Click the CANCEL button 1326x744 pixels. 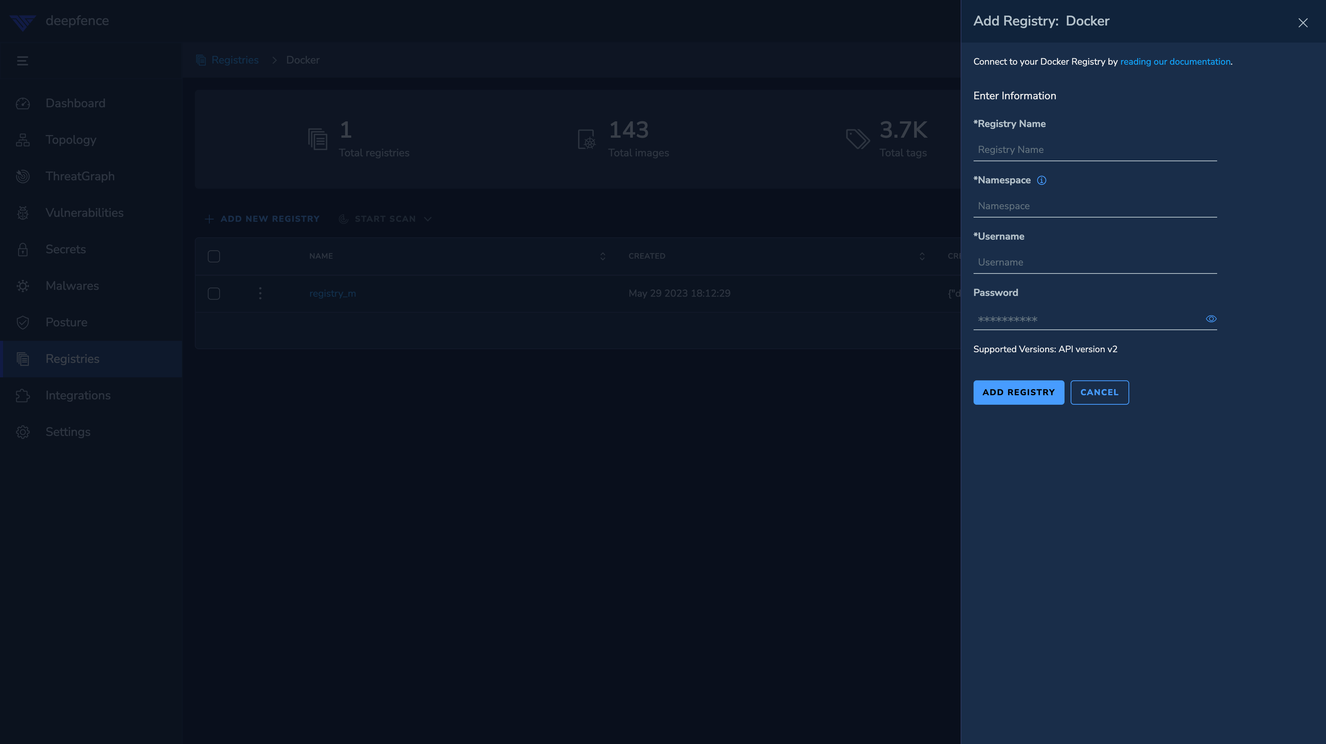[1099, 391]
